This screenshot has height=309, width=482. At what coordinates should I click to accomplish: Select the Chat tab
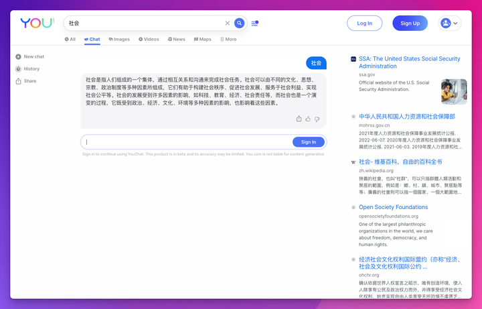[x=92, y=40]
